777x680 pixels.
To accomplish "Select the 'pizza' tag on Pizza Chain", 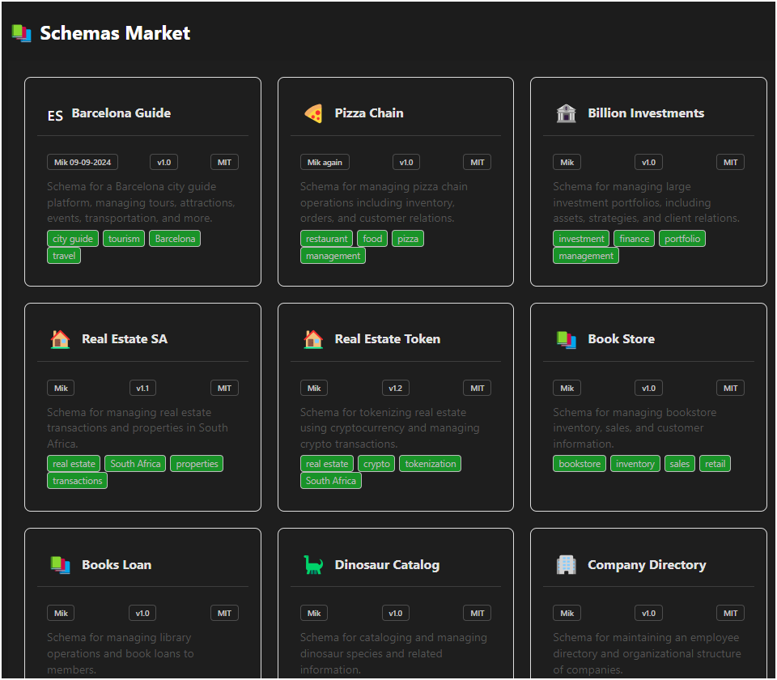I will (408, 239).
